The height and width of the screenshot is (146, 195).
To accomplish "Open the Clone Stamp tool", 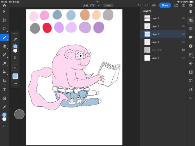I will (x=4, y=63).
